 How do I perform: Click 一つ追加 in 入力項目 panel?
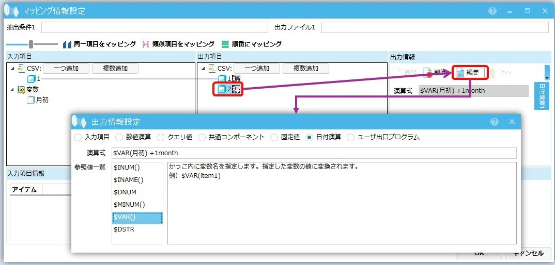[x=66, y=69]
